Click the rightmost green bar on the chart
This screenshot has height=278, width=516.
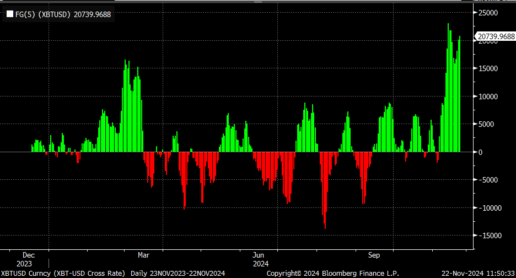click(x=460, y=94)
